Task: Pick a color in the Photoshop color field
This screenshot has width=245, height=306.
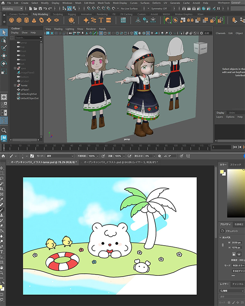Action: click(236, 193)
